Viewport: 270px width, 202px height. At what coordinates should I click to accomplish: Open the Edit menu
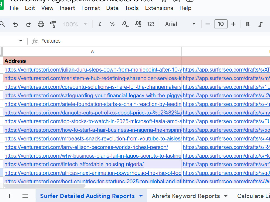[x=30, y=8]
